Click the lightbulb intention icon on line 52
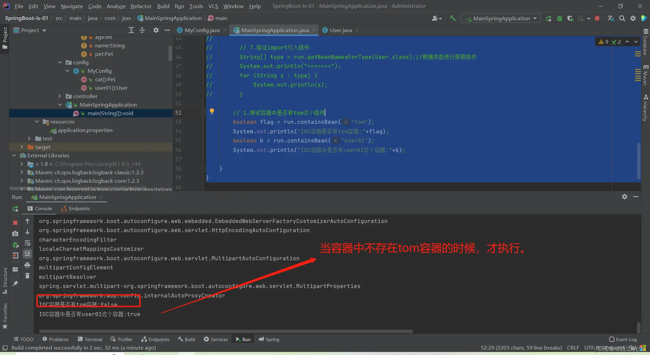650x355 pixels. click(212, 111)
